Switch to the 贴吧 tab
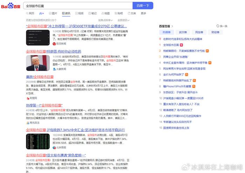Viewport: 245px width, 173px height. (x=119, y=13)
